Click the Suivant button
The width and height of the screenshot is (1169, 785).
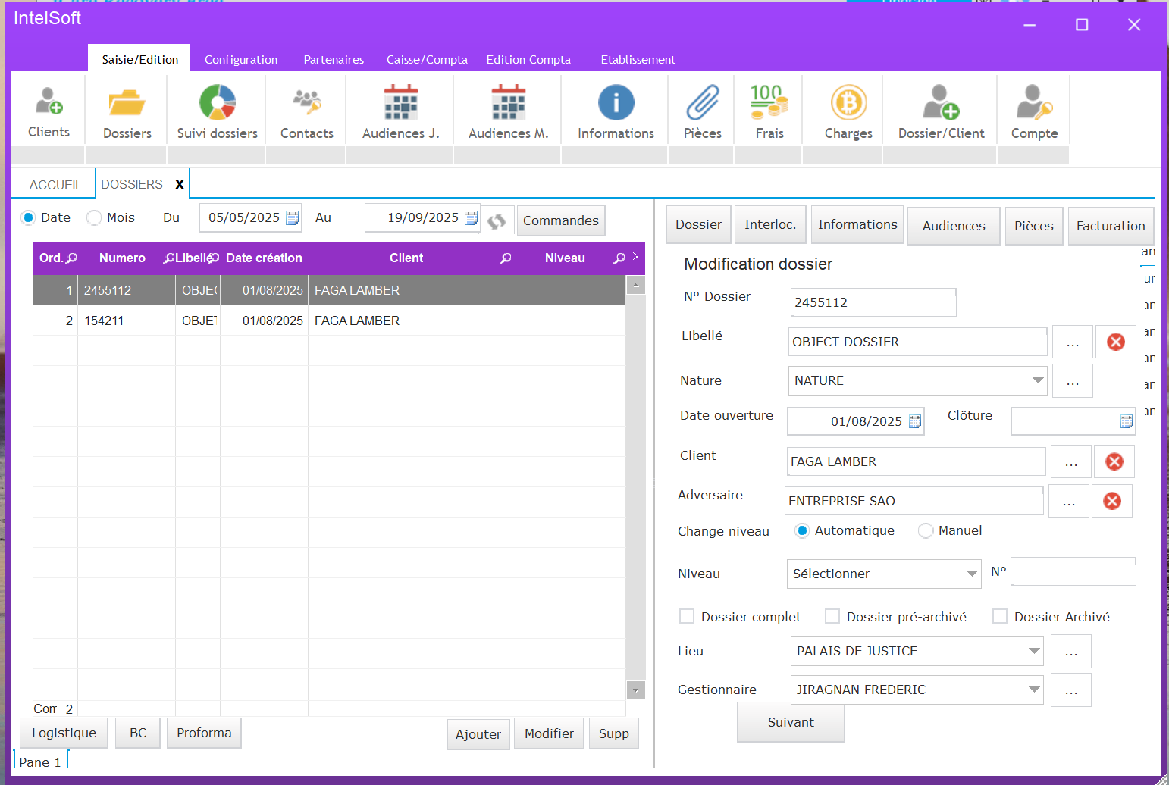(x=790, y=723)
